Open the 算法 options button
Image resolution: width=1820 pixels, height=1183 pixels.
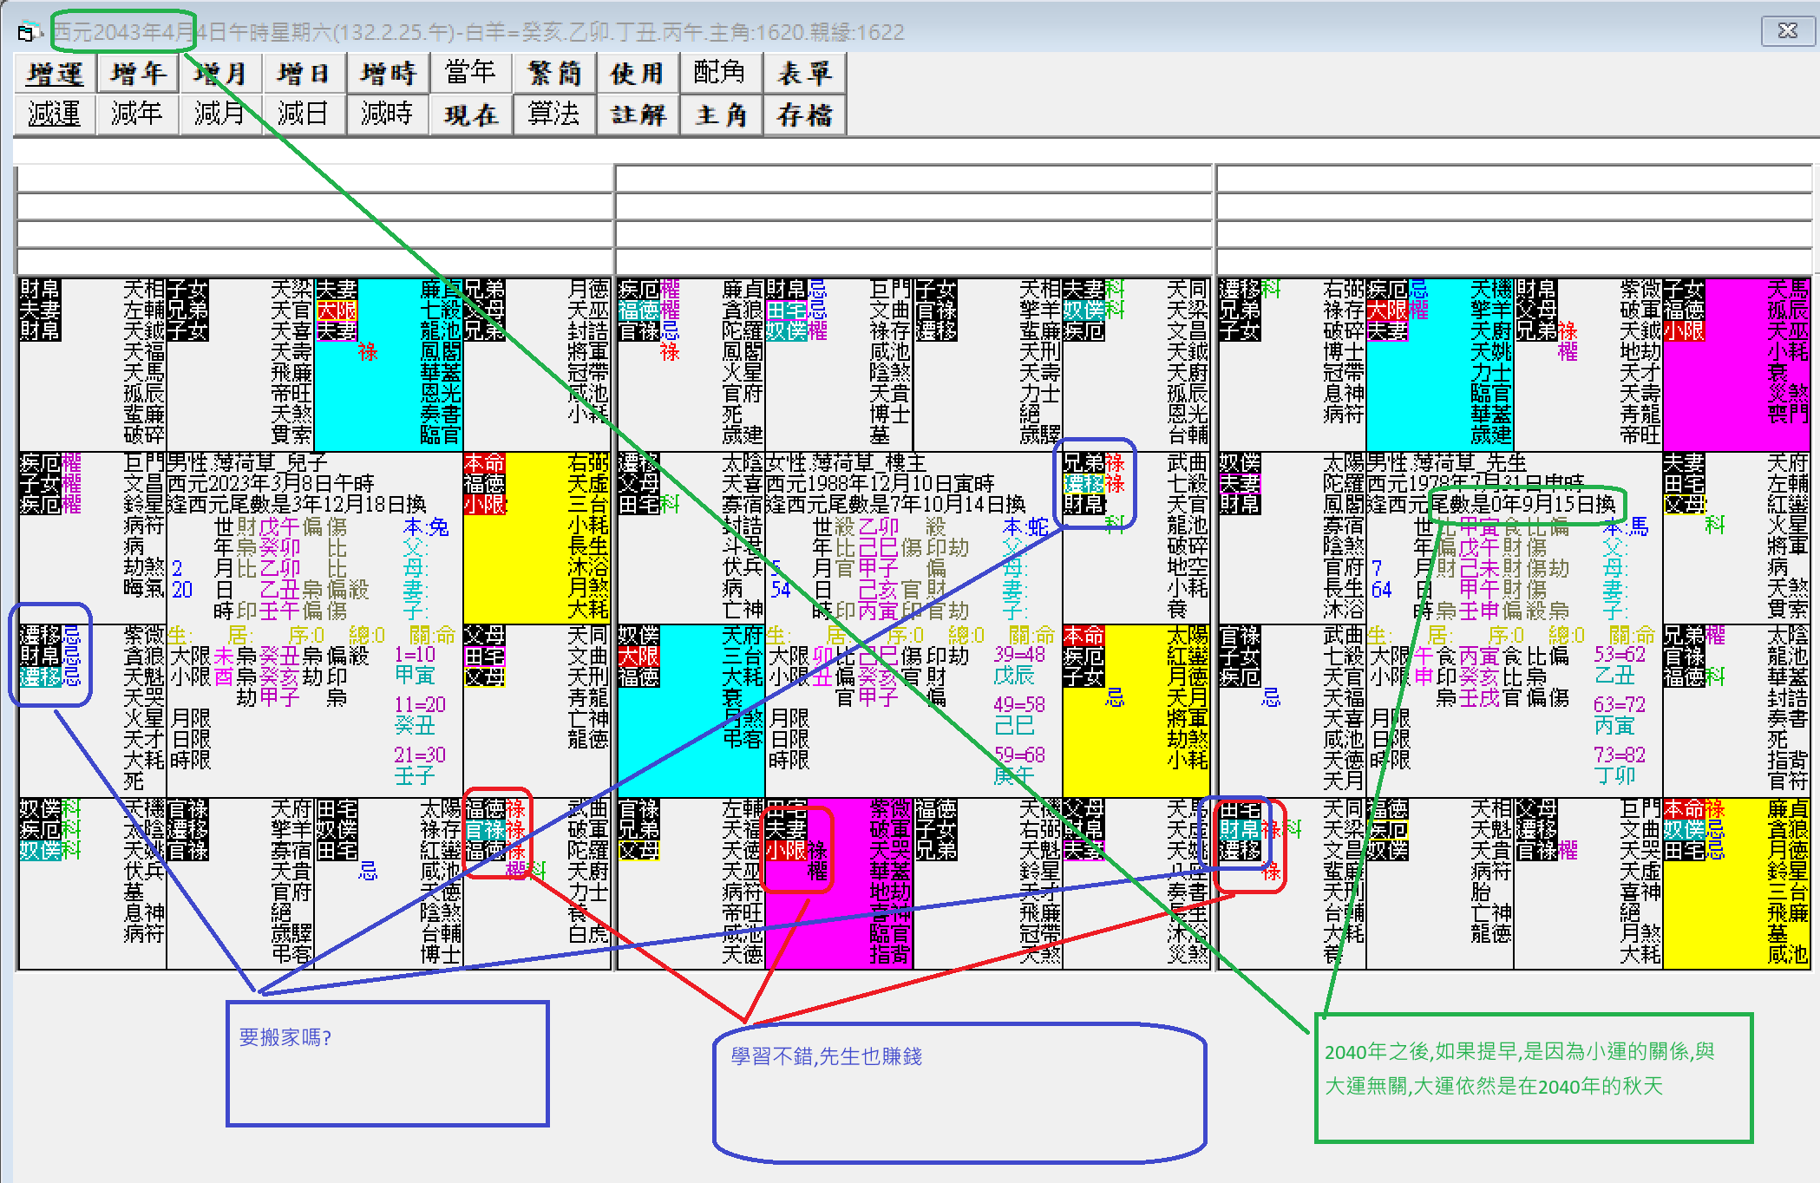(x=553, y=114)
